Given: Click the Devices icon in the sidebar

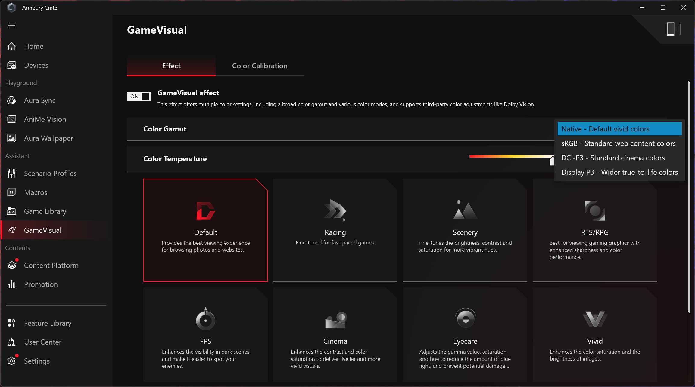Looking at the screenshot, I should click(11, 65).
